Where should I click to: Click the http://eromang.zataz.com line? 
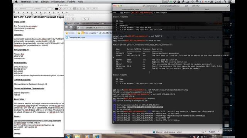[24, 28]
